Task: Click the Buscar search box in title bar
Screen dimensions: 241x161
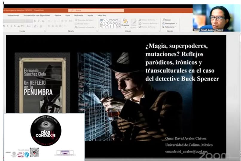Action: [x=96, y=10]
